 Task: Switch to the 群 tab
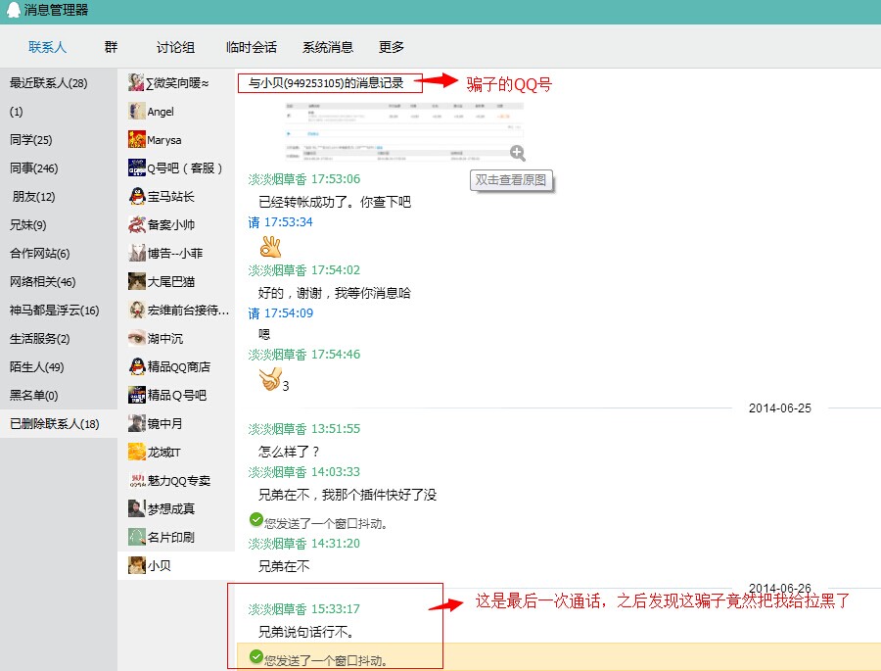coord(111,47)
